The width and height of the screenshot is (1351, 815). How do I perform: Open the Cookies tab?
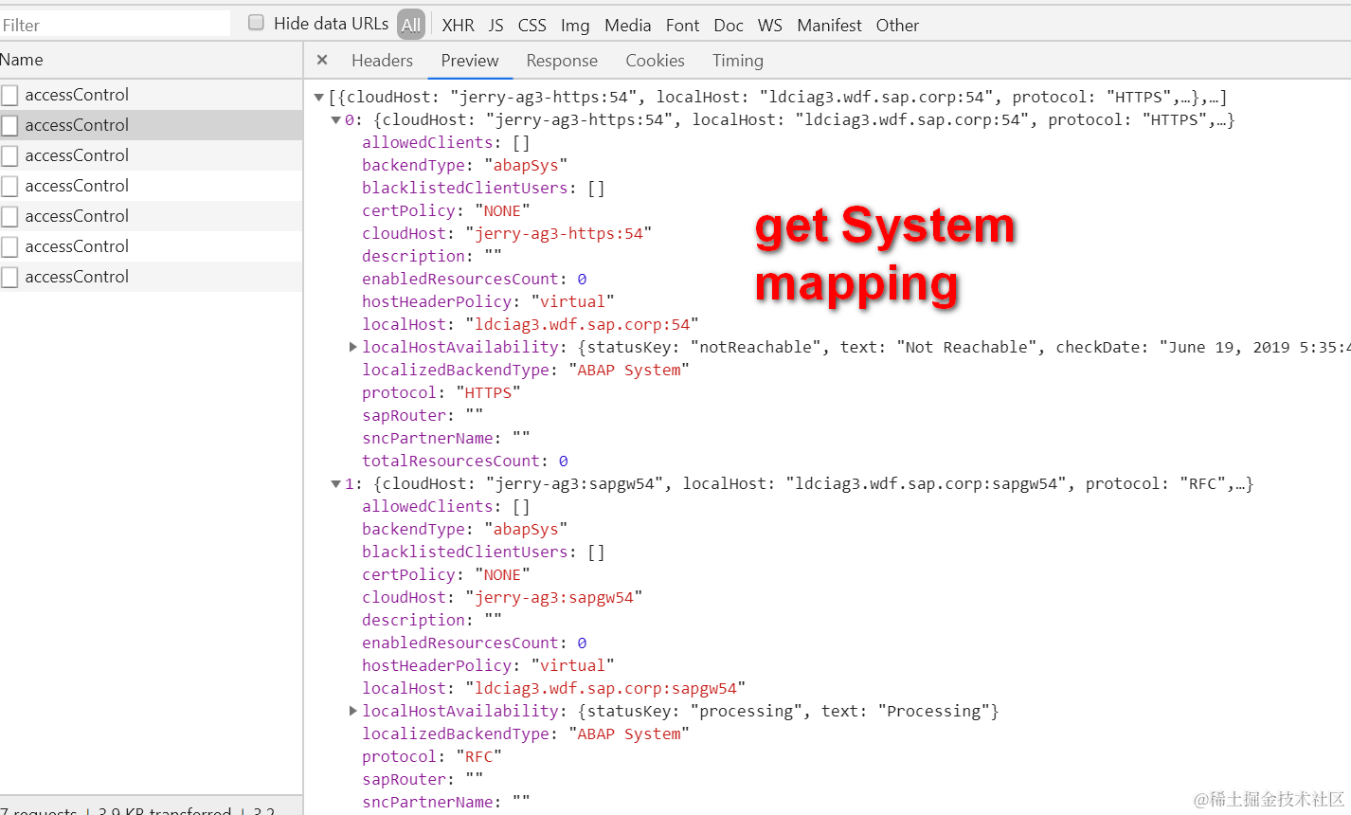[655, 61]
